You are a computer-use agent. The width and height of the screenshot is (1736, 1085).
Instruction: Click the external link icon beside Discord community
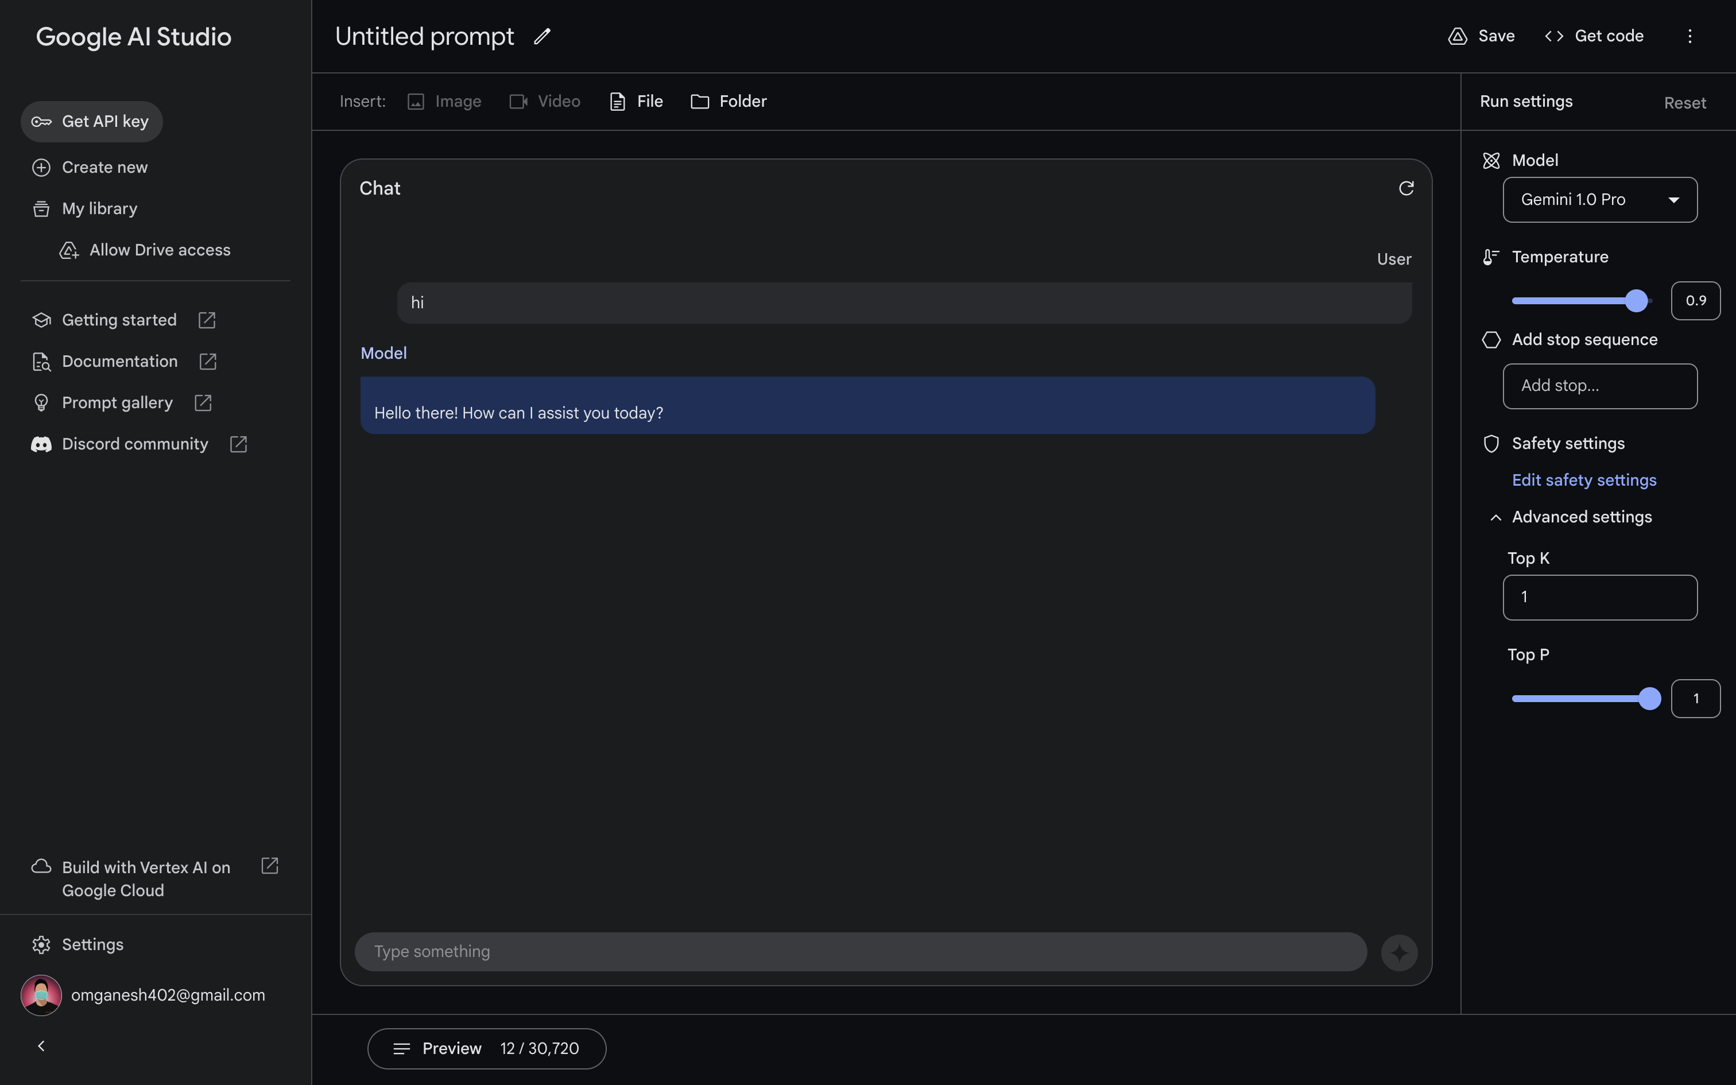(x=238, y=444)
